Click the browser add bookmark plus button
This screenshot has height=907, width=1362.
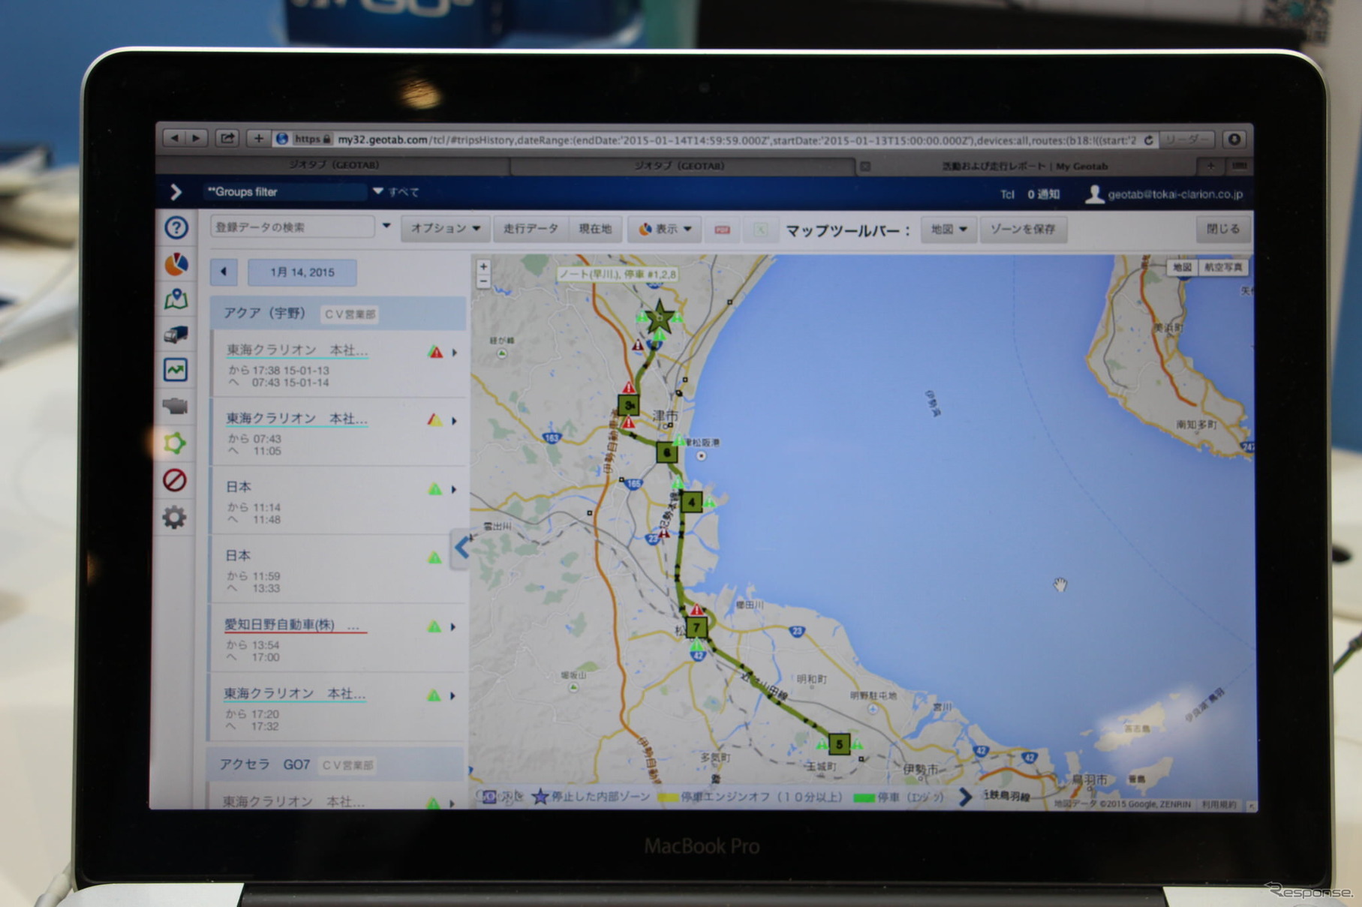(258, 138)
